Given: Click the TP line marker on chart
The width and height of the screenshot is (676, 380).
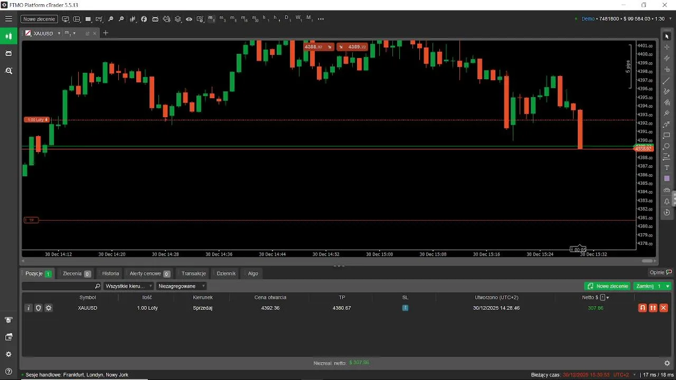Looking at the screenshot, I should point(31,220).
